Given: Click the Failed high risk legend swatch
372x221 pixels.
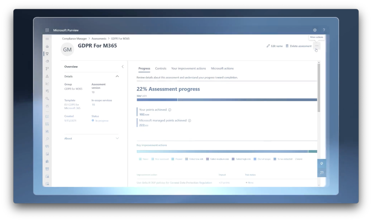Looking at the screenshot, I should 233,159.
